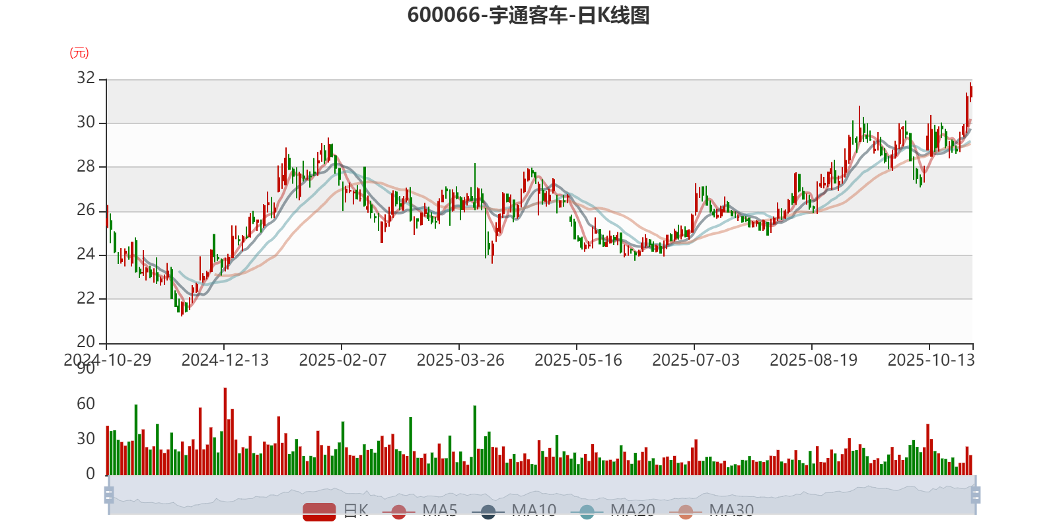Viewport: 1057px width, 528px height.
Task: Click the chart title 600066-宇通客车-日K线图
Action: click(x=528, y=15)
